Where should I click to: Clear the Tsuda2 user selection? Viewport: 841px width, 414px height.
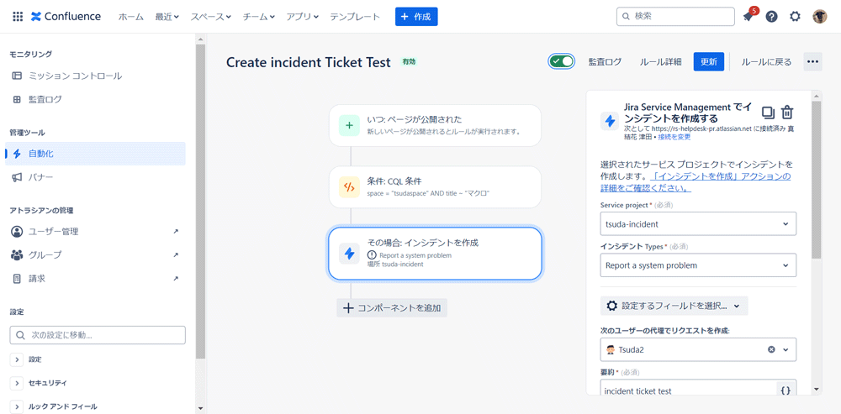click(771, 349)
